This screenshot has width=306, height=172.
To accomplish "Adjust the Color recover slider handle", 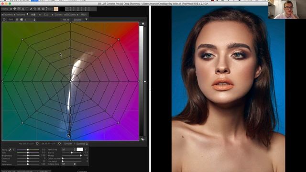I will coord(63,159).
